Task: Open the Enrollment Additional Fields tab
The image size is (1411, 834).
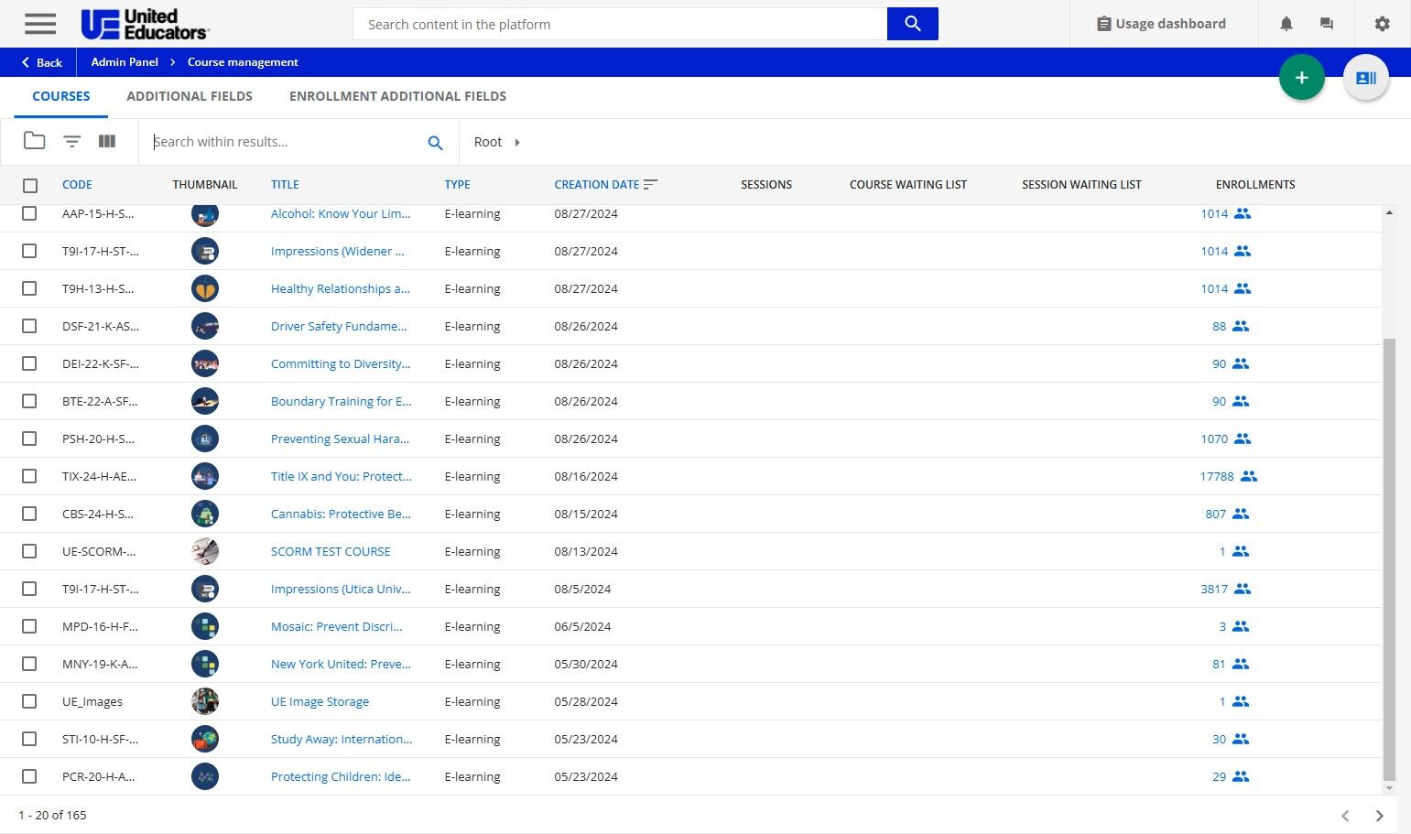Action: [x=397, y=95]
